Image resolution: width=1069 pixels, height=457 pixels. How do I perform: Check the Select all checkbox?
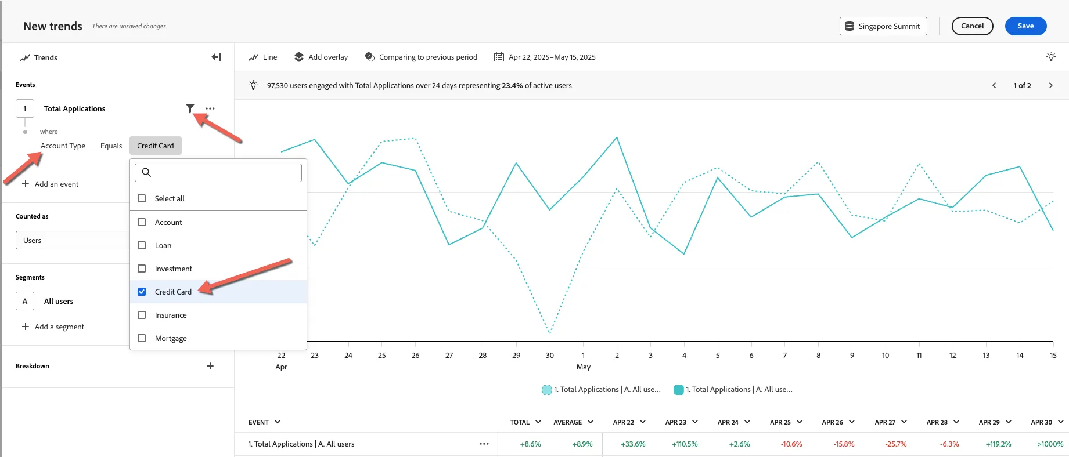(142, 198)
